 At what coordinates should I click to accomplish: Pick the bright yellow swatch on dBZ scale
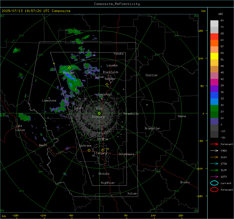point(214,56)
